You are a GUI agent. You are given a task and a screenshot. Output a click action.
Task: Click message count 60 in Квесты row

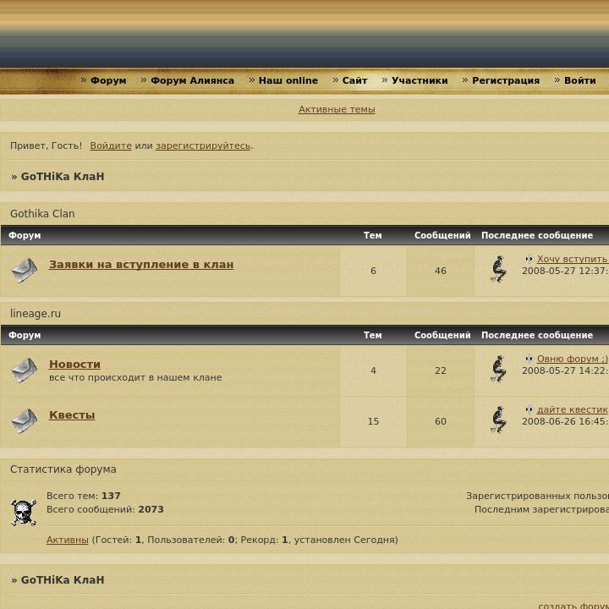[x=441, y=421]
